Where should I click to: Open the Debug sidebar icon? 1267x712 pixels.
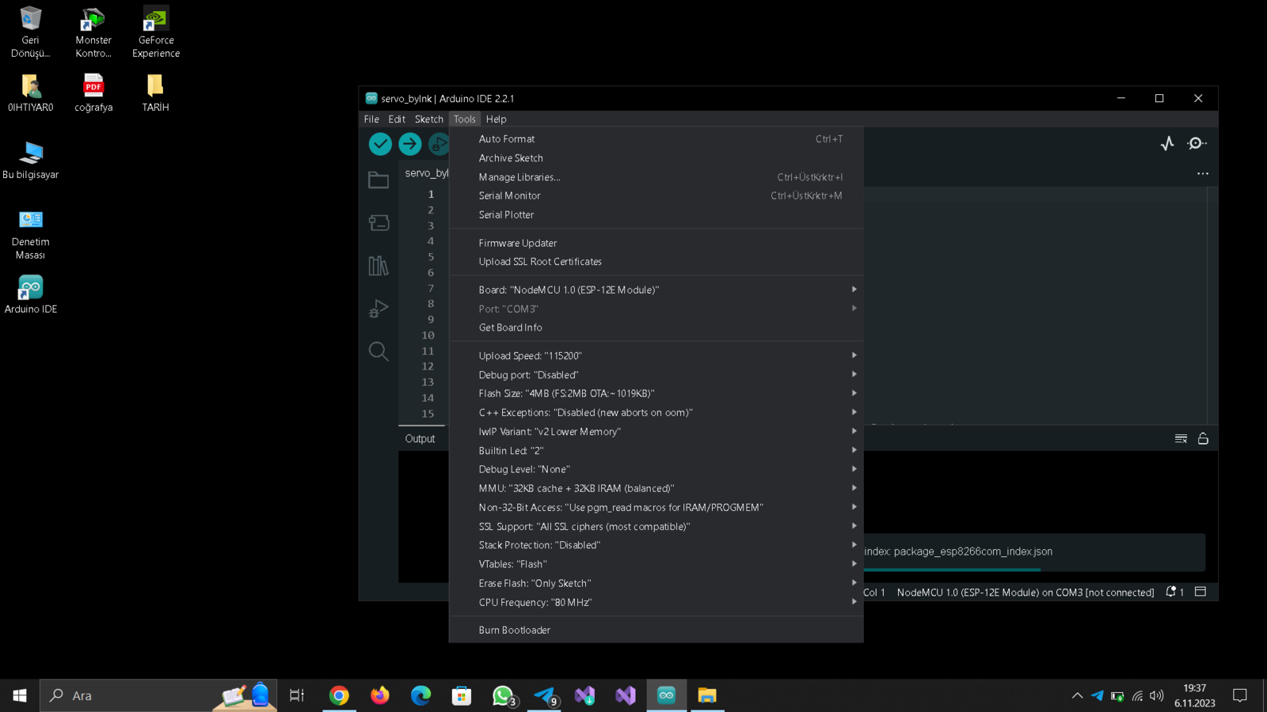(379, 309)
